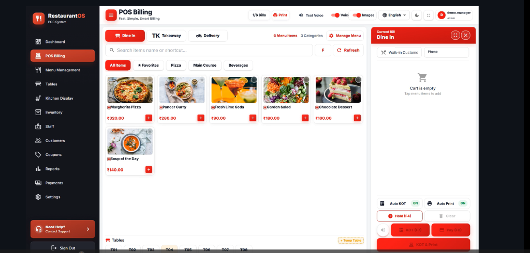Open Inventory section
Image resolution: width=530 pixels, height=253 pixels.
point(63,113)
